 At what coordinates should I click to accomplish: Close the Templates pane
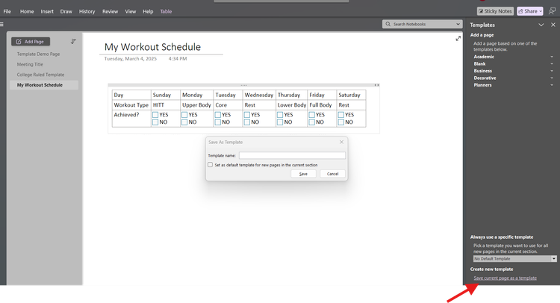coord(553,25)
